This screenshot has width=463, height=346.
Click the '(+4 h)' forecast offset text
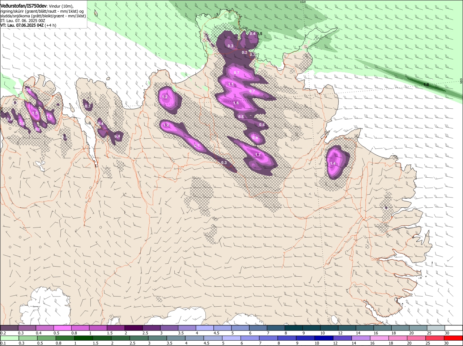50,25
